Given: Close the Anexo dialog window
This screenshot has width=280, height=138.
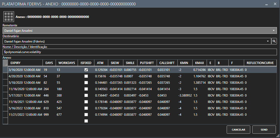Looking at the screenshot, I should point(275,4).
